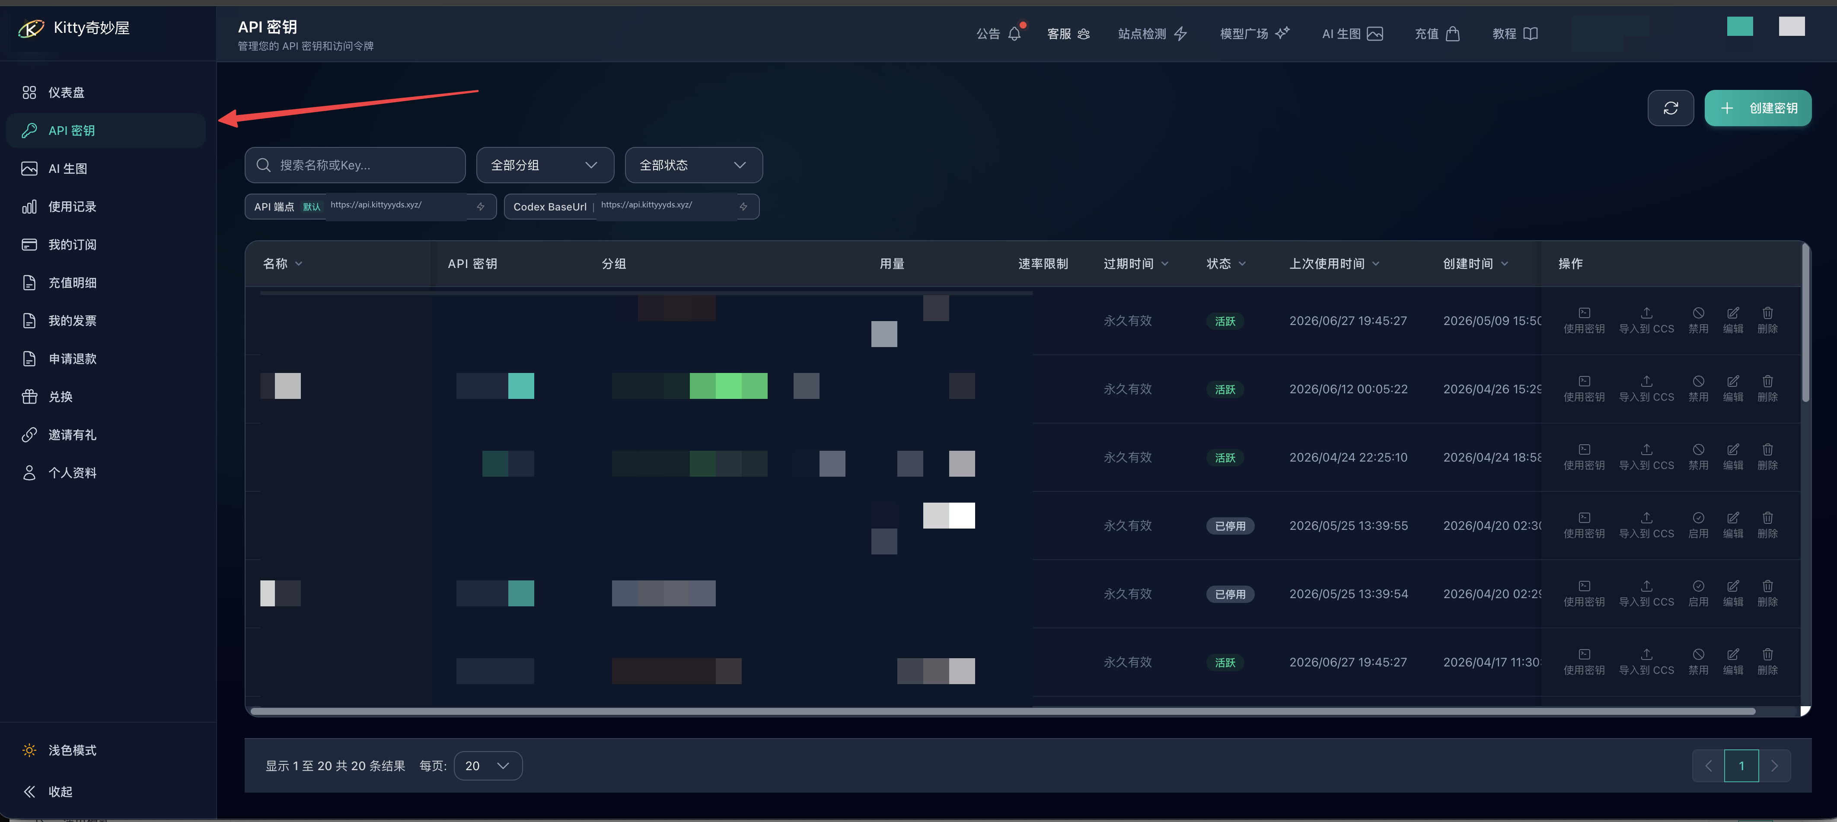This screenshot has height=822, width=1837.
Task: Open 充值 recharge in top bar
Action: pos(1437,34)
